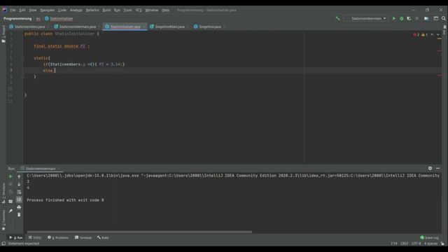The height and width of the screenshot is (252, 448).
Task: Click caret position 7:14 in status bar
Action: click(393, 244)
